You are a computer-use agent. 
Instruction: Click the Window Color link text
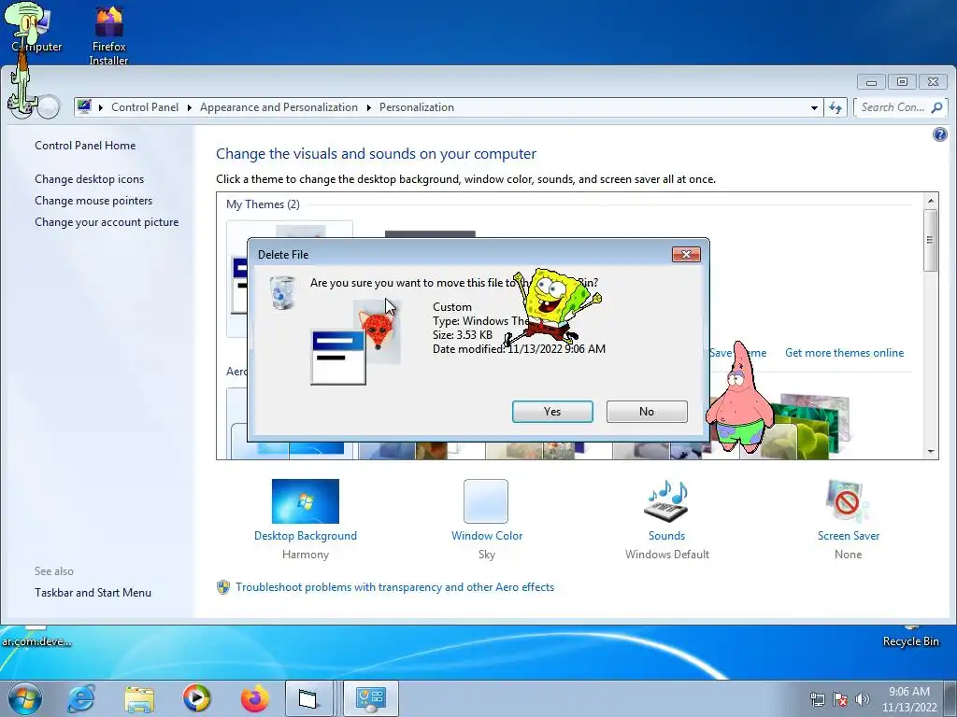tap(486, 535)
